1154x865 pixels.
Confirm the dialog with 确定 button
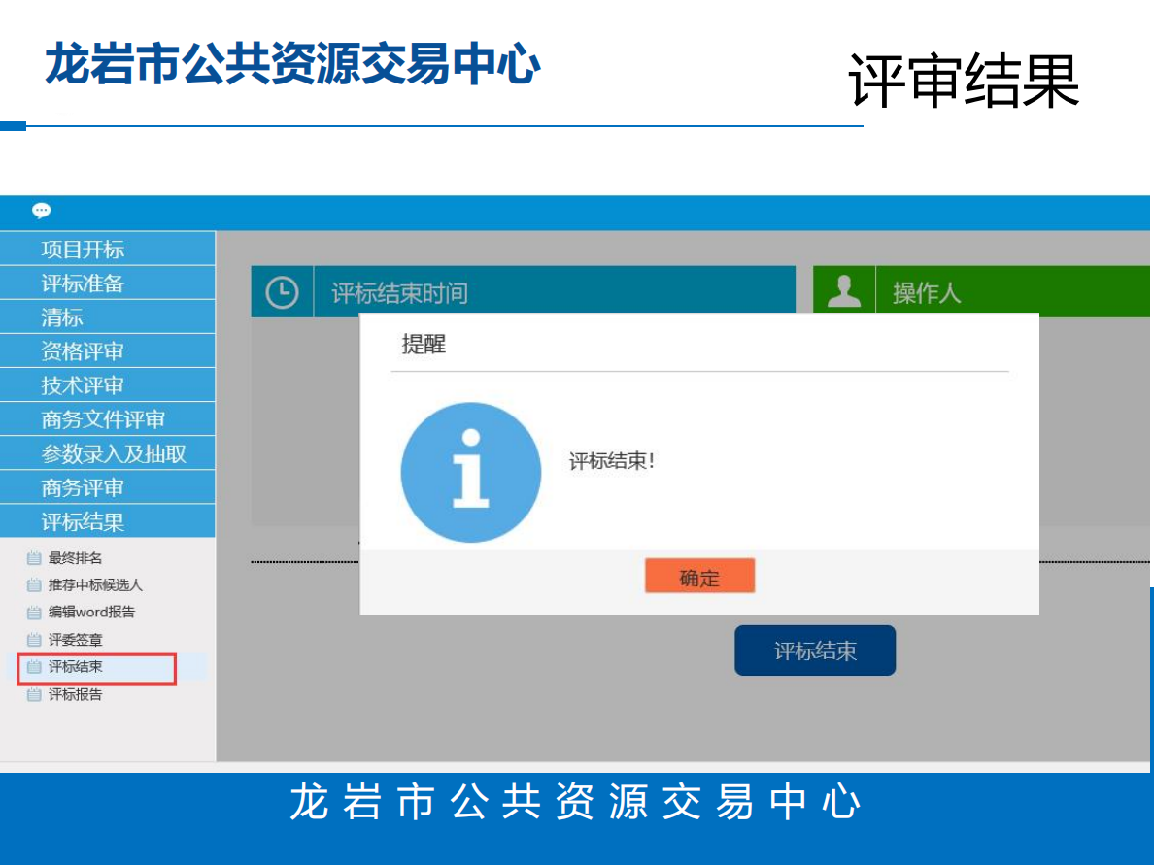(x=700, y=576)
